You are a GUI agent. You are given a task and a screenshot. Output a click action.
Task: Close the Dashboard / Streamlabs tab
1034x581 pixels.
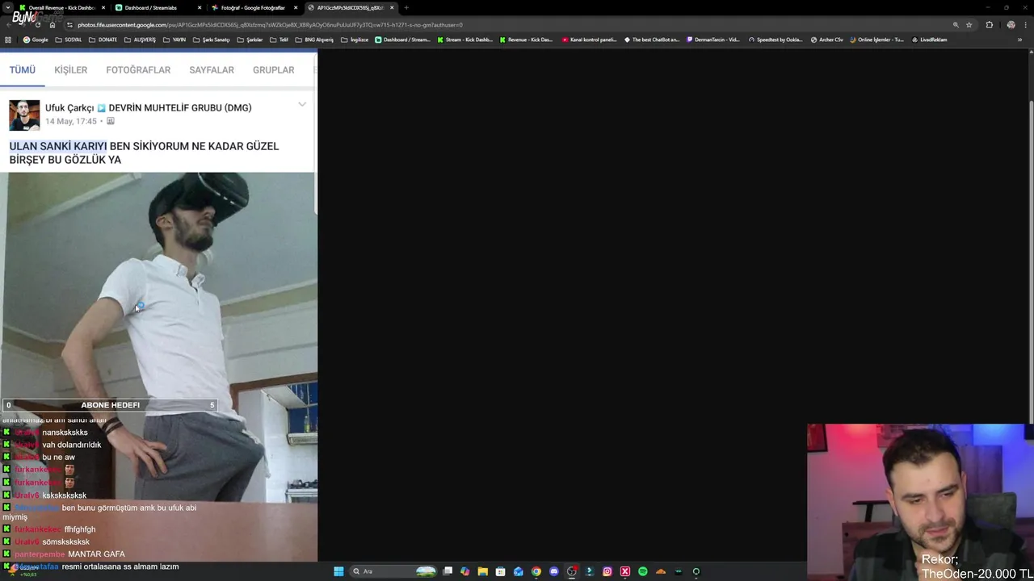200,7
